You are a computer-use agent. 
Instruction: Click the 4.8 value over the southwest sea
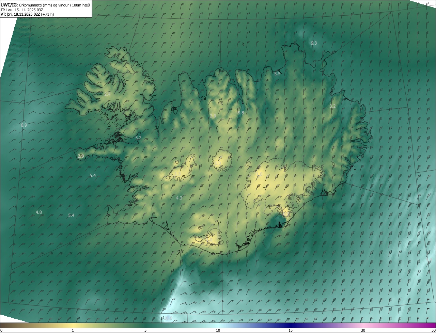pyautogui.click(x=39, y=212)
